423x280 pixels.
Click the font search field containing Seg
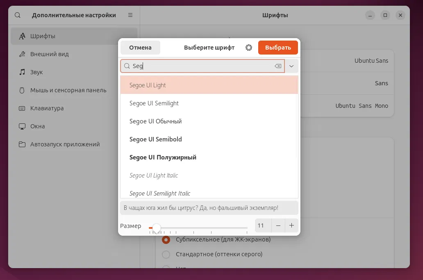(x=202, y=66)
